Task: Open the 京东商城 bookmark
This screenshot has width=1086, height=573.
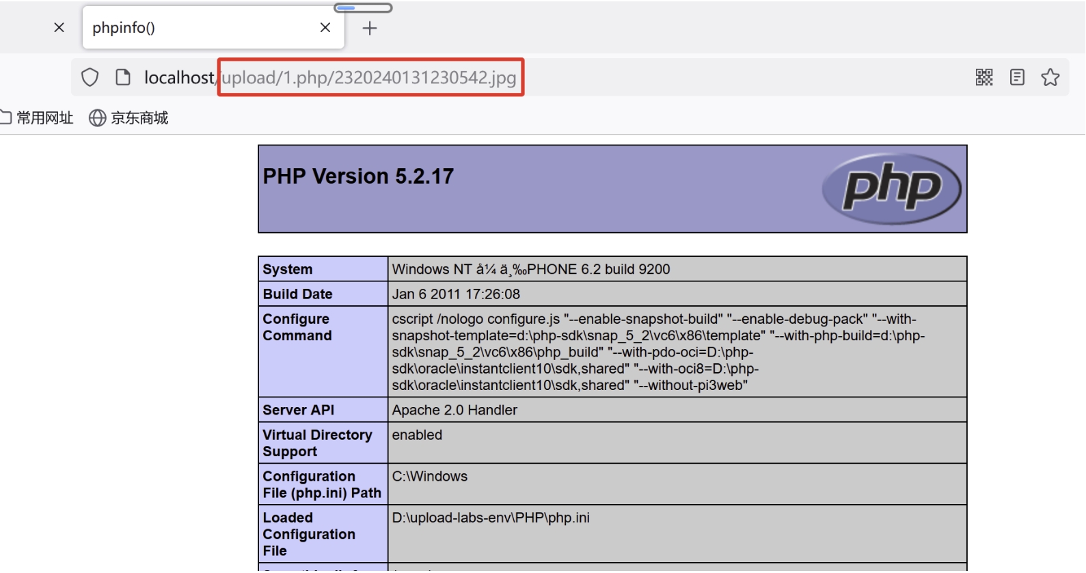Action: [x=128, y=118]
